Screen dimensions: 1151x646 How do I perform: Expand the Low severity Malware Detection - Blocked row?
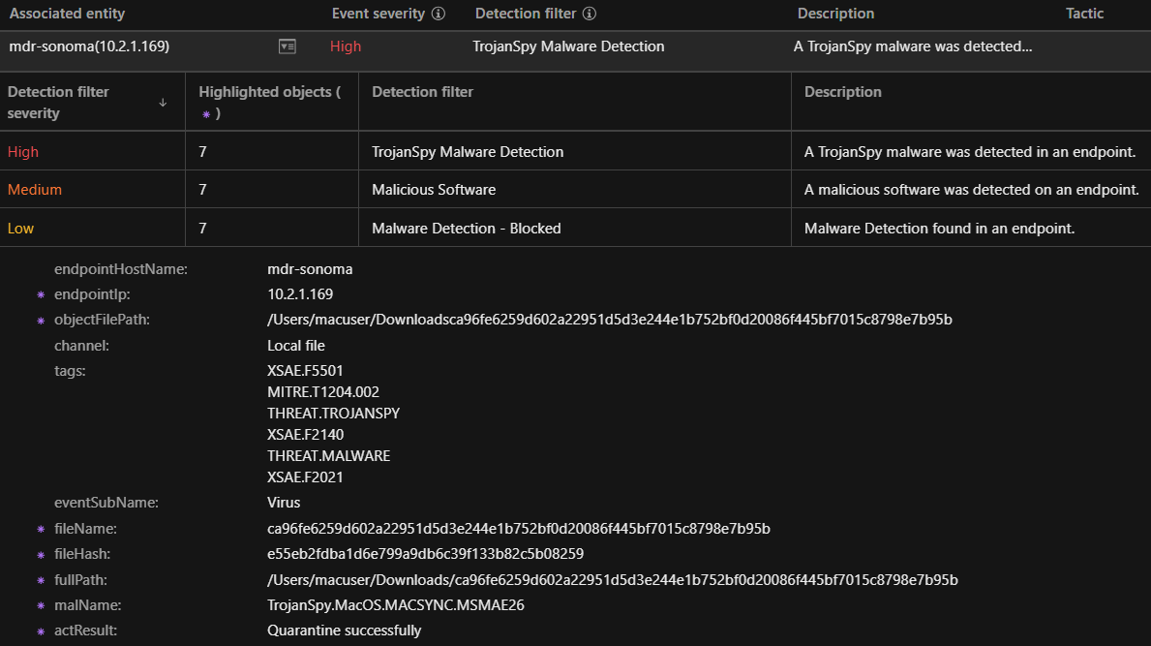click(x=466, y=229)
